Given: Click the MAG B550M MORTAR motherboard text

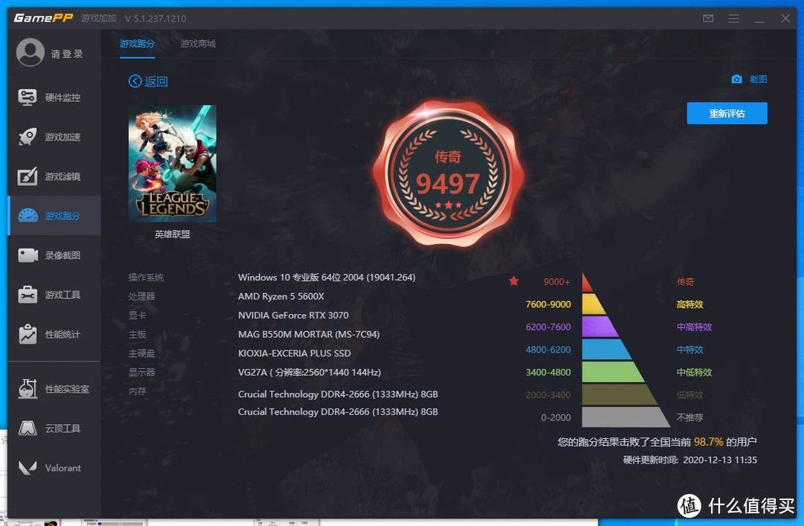Looking at the screenshot, I should tap(309, 334).
